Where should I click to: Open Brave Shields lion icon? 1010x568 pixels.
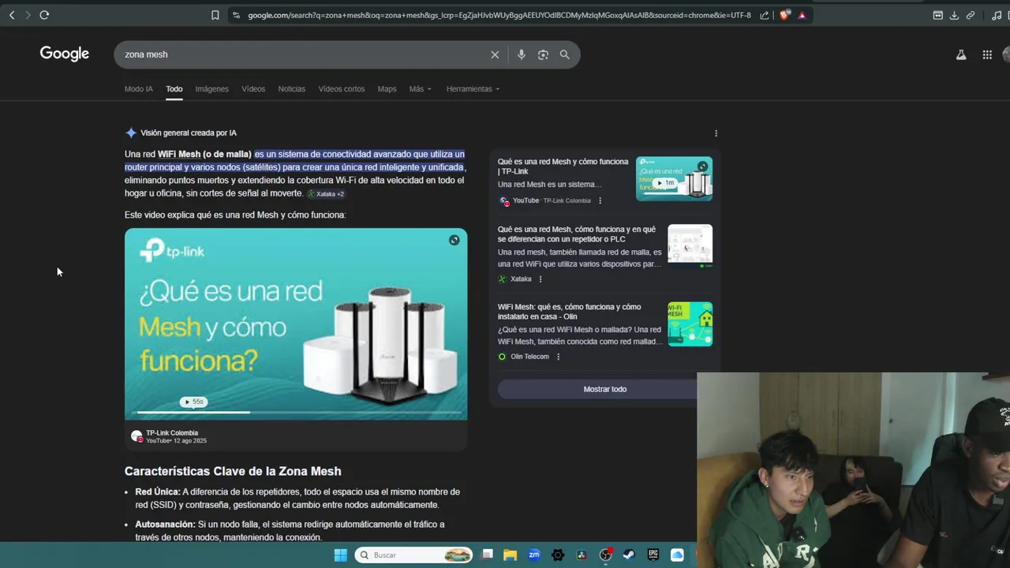[x=784, y=15]
